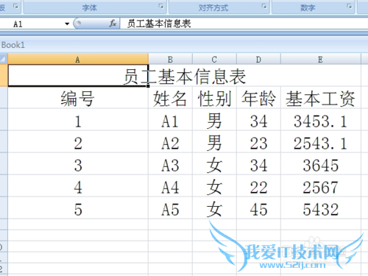Open the Name Box dropdown arrow
Image resolution: width=368 pixels, height=276 pixels.
67,24
